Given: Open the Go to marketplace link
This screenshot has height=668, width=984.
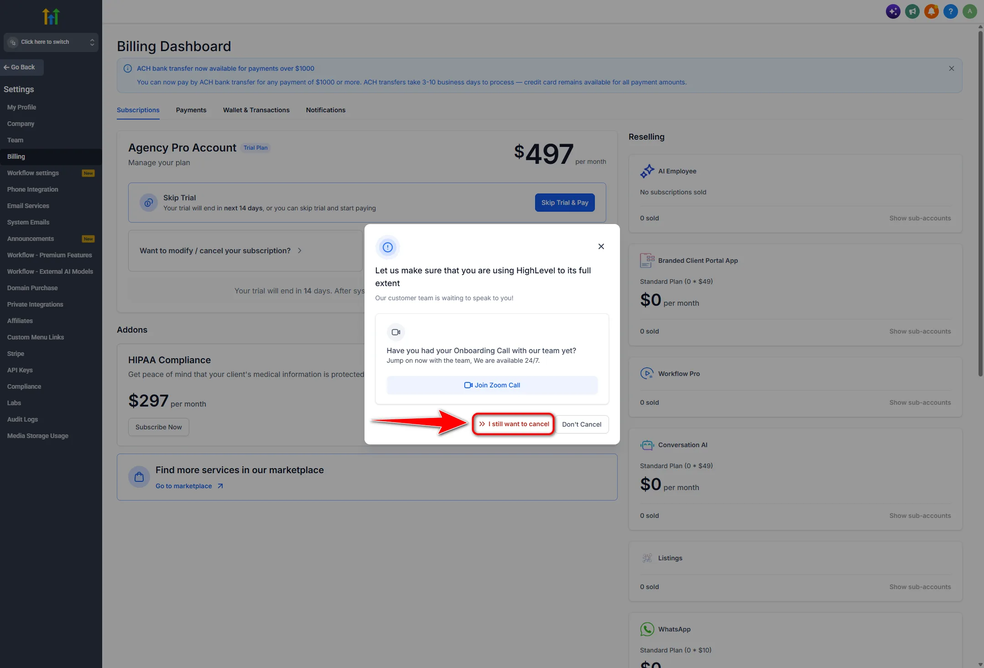Looking at the screenshot, I should coord(189,486).
